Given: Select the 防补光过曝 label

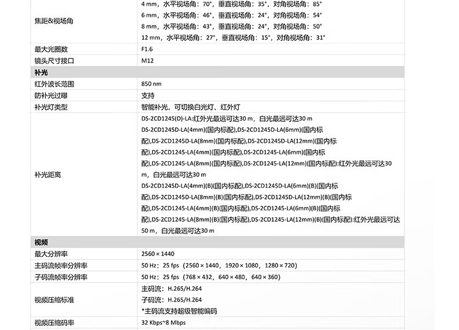Looking at the screenshot, I should click(51, 95).
